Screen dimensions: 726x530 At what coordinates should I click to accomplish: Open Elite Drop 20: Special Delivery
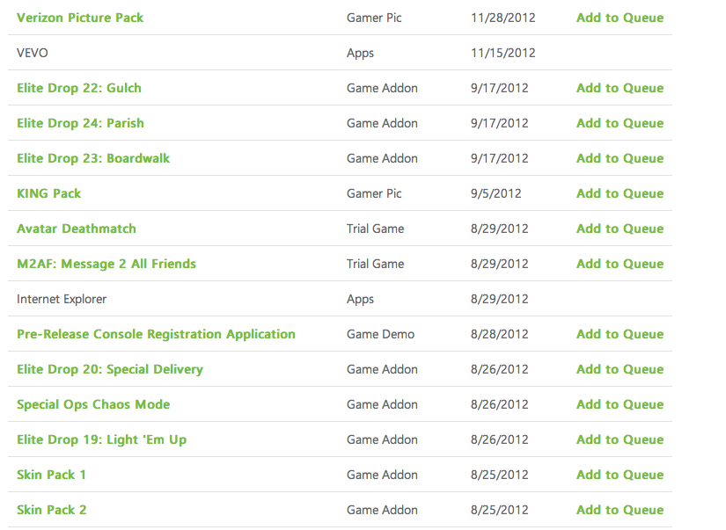110,369
